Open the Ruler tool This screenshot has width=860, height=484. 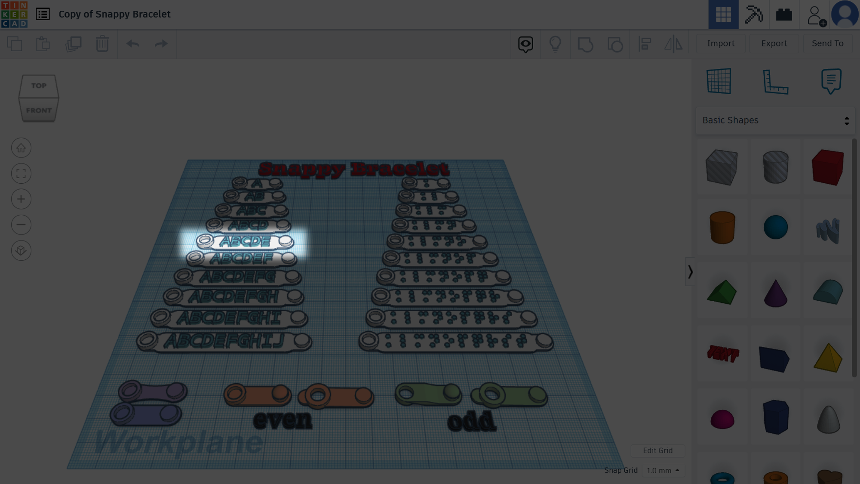pyautogui.click(x=775, y=81)
